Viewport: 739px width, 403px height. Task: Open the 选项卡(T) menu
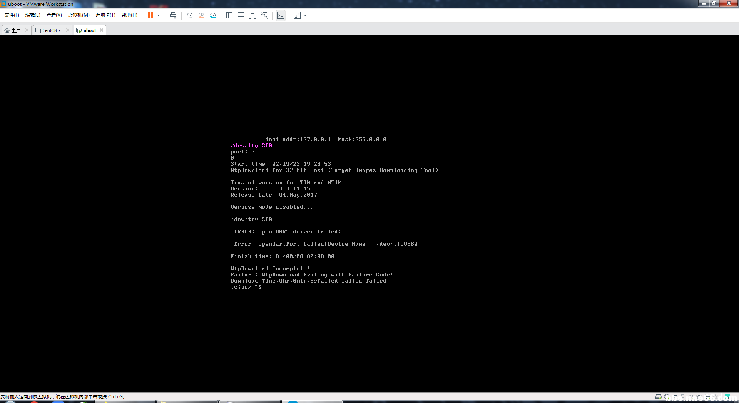[x=105, y=15]
